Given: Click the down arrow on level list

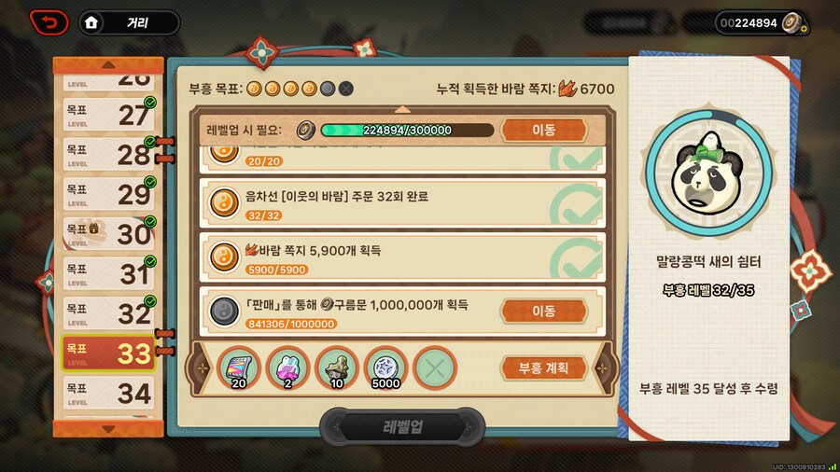Looking at the screenshot, I should pyautogui.click(x=108, y=429).
